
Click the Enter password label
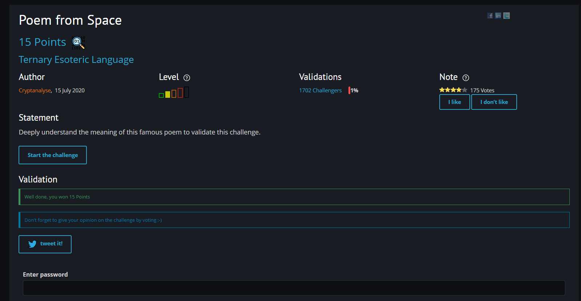pos(45,275)
